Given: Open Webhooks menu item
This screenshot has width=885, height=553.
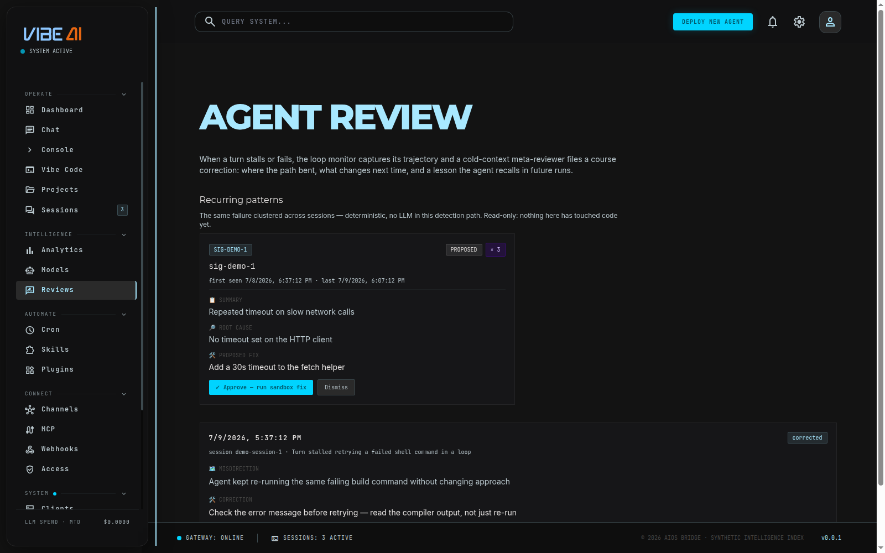Looking at the screenshot, I should [76, 449].
